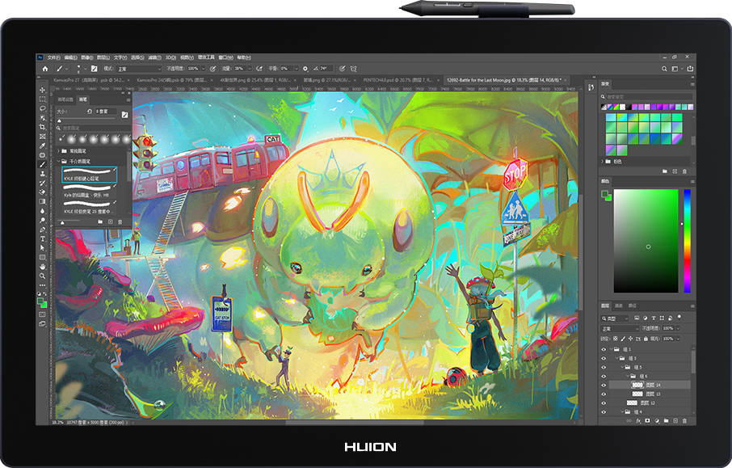Collapse the 干介质画笔 brush folder
732x468 pixels.
pyautogui.click(x=59, y=161)
